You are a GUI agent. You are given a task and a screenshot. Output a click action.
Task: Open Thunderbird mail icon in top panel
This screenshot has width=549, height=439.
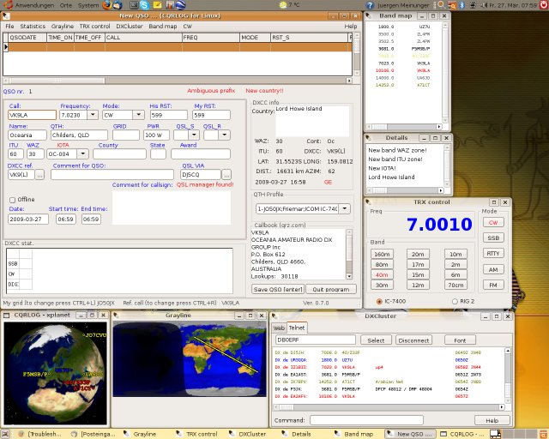point(118,5)
